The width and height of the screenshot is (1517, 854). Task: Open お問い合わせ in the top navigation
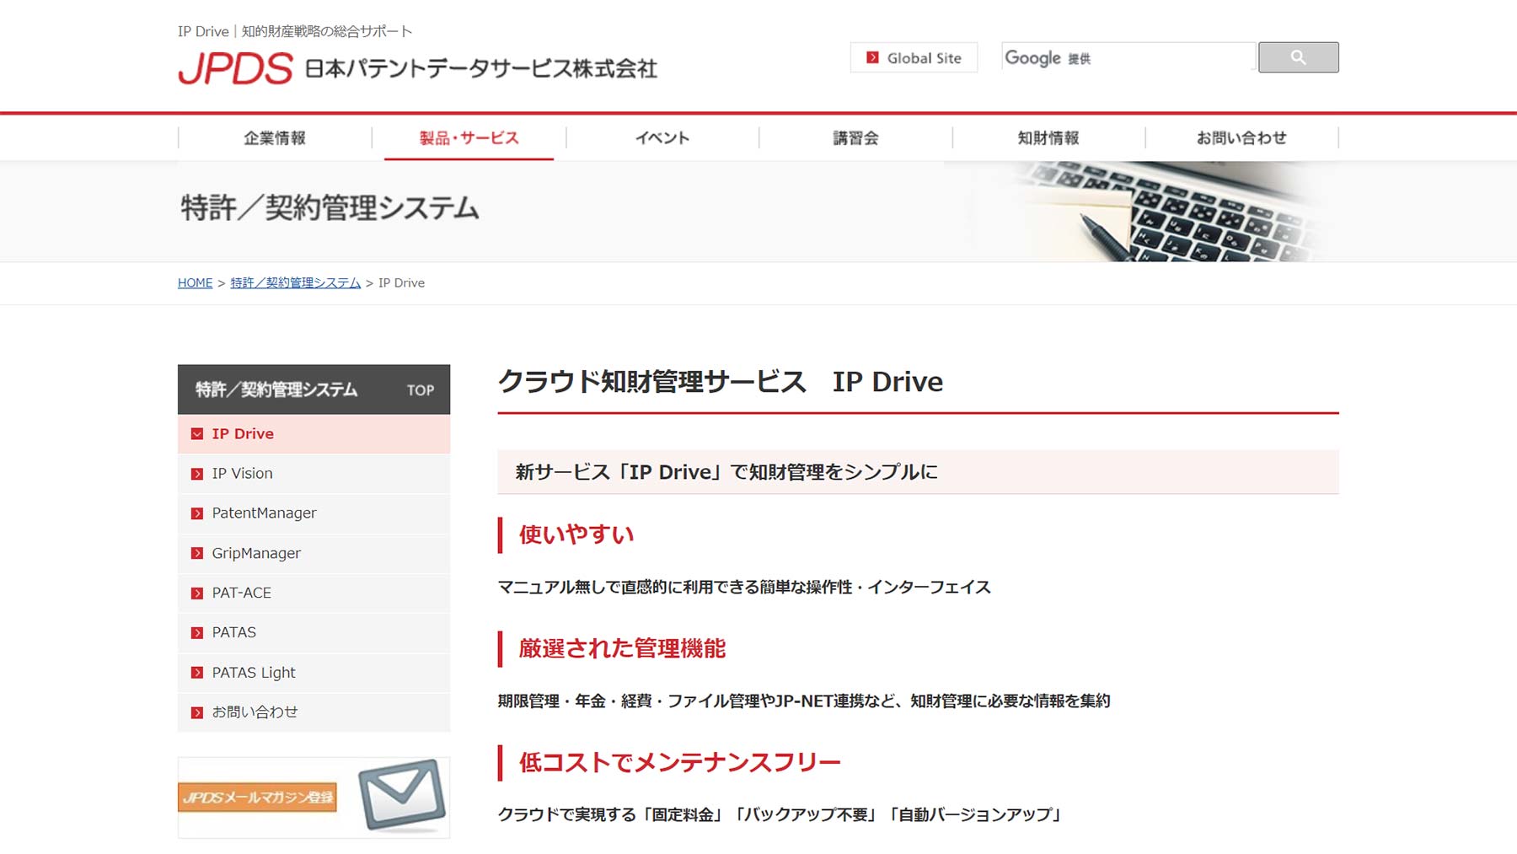[1241, 137]
